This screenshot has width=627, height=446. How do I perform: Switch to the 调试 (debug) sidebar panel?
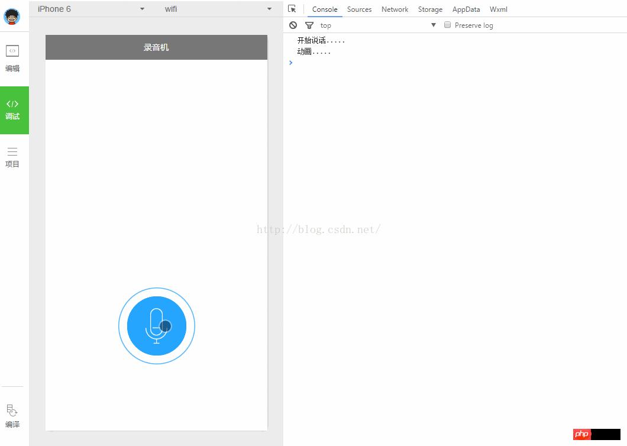pyautogui.click(x=12, y=109)
